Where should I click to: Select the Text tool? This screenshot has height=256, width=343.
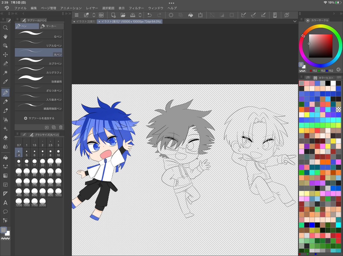click(5, 203)
